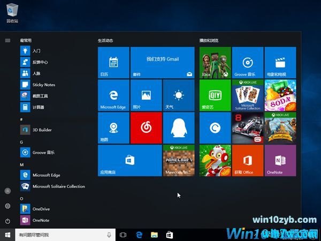Click the Windows Start button
Screen dimensions: 321x241
[x=7, y=235]
